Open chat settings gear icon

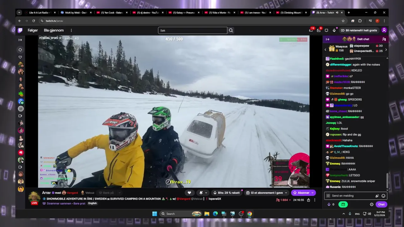pos(371,204)
